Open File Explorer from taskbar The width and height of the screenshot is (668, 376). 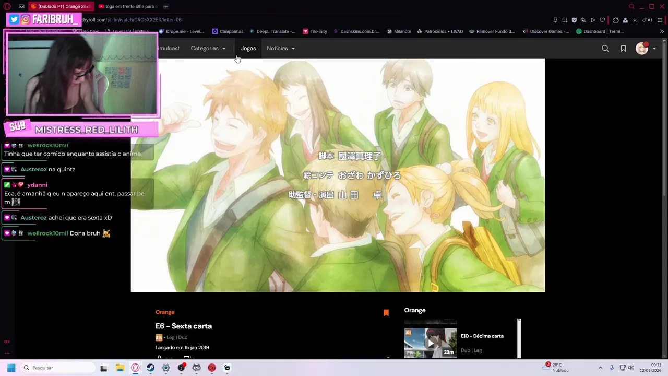[120, 368]
